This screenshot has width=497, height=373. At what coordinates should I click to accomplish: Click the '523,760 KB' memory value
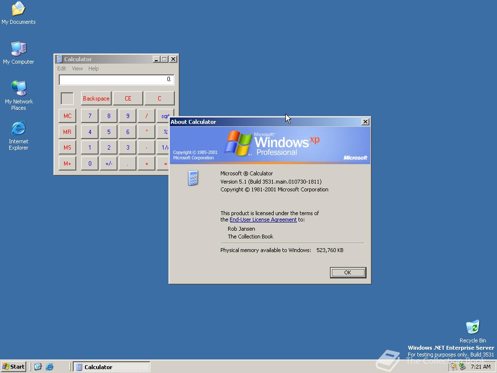click(330, 250)
